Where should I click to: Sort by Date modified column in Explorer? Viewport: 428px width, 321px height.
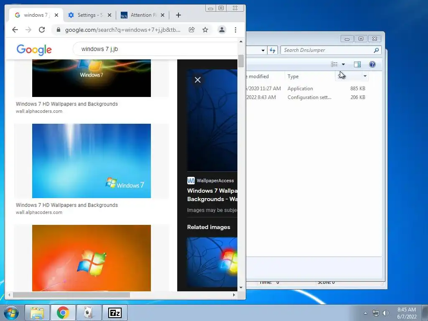(x=265, y=76)
